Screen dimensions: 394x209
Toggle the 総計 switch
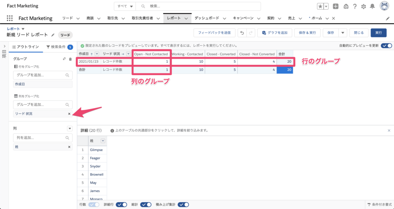[146, 204]
